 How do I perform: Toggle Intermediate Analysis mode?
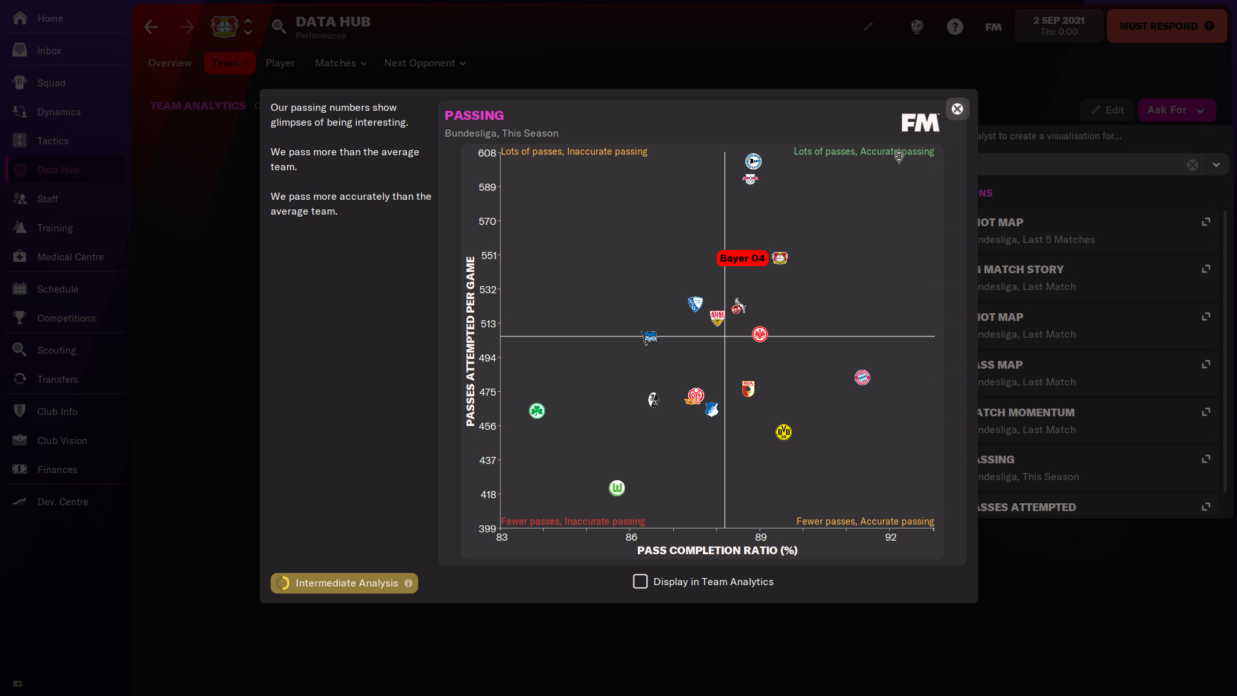point(343,583)
